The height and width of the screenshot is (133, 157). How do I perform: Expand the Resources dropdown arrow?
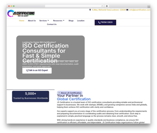(x=64, y=20)
